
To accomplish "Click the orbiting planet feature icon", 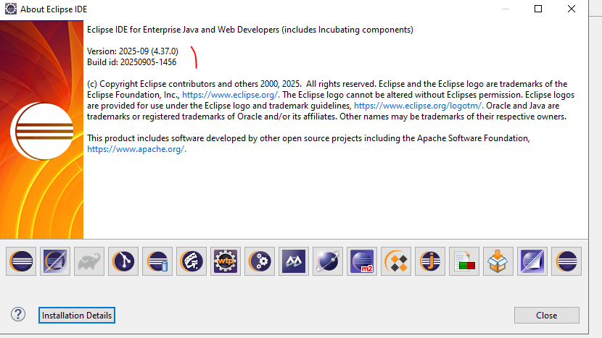I will (328, 261).
